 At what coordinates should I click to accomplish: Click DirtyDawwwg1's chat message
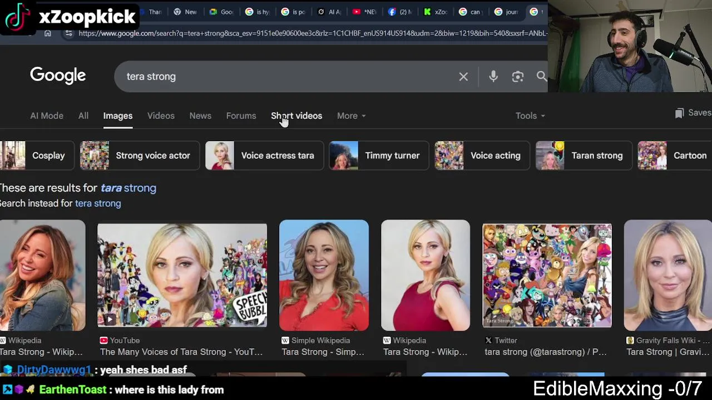coord(143,370)
